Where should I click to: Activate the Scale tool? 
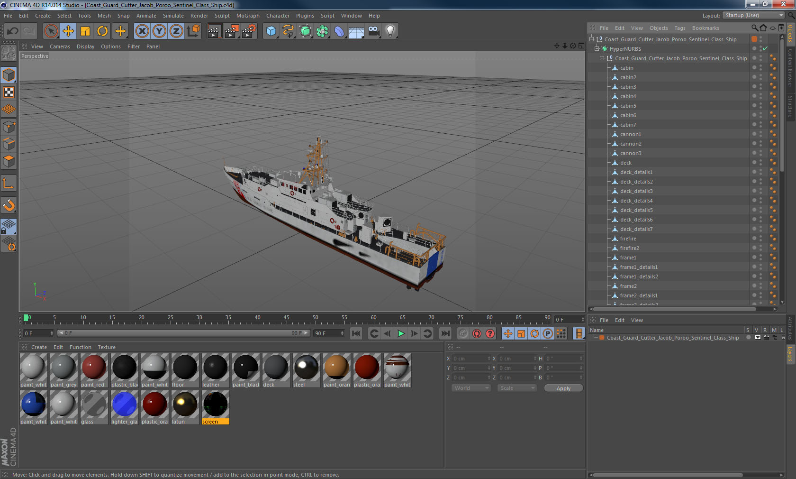[x=85, y=31]
